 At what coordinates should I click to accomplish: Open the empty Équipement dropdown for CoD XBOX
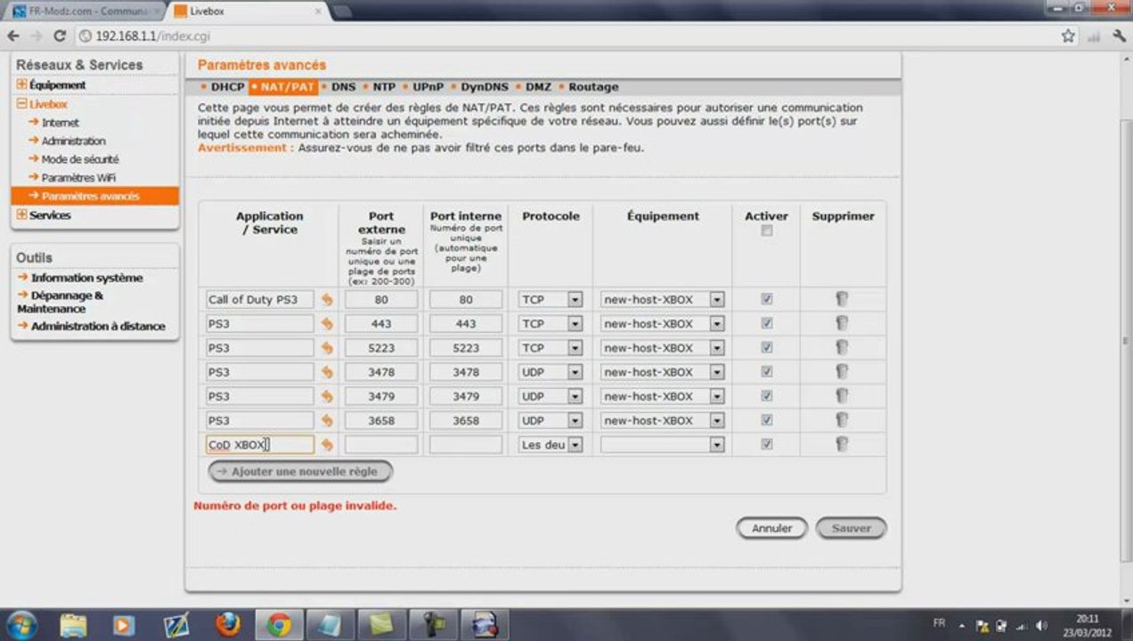[662, 444]
